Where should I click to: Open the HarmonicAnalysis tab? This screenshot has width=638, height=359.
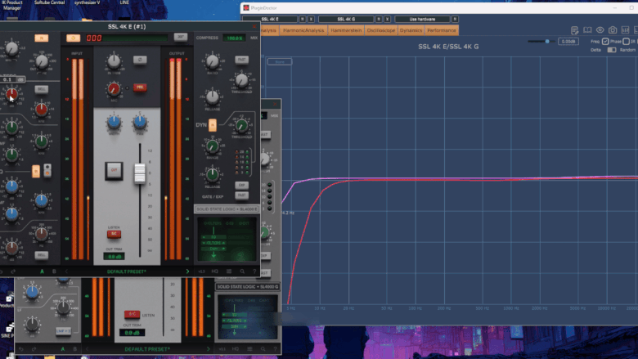coord(303,30)
